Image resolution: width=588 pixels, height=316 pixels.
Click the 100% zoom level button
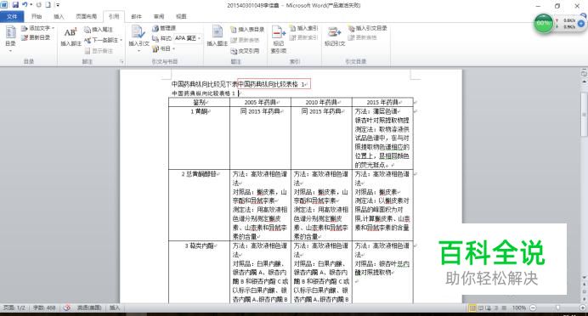(x=519, y=308)
